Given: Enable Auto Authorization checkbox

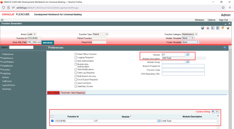Looking at the screenshot, I should point(76,61).
